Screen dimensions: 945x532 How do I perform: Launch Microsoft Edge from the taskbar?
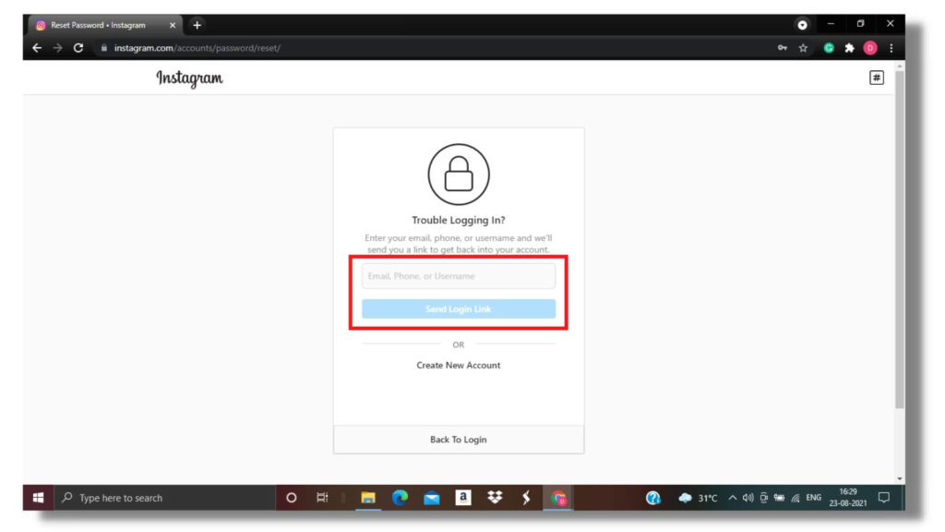click(x=400, y=498)
